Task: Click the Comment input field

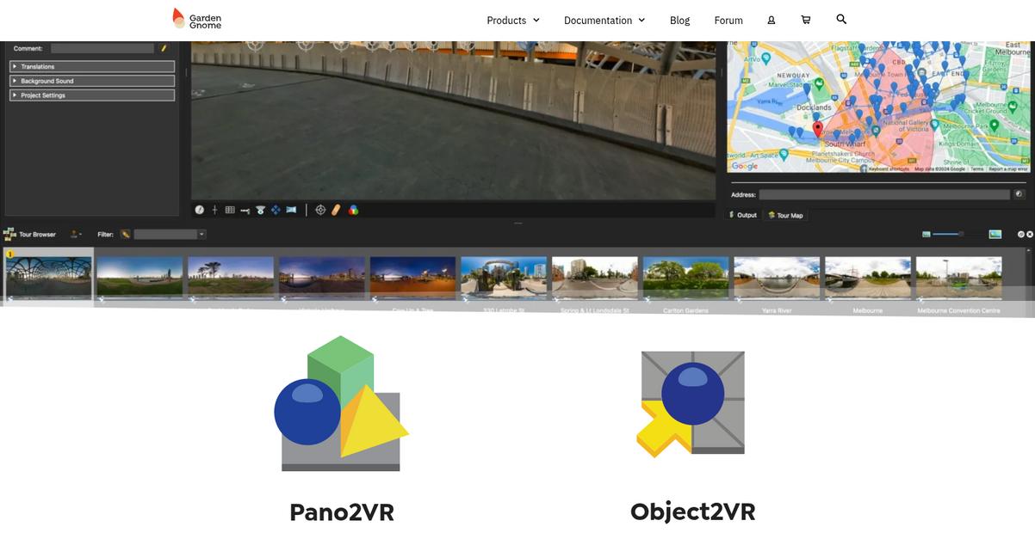Action: (x=102, y=49)
